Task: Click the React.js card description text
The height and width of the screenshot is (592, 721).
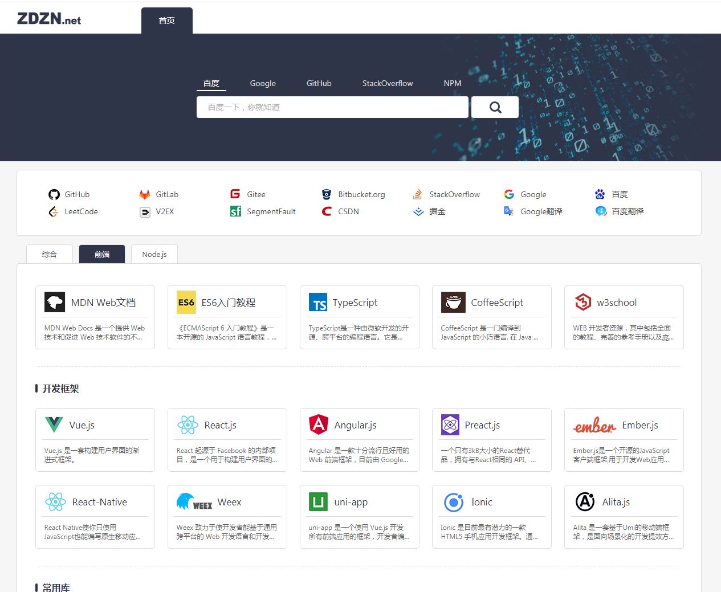Action: tap(227, 455)
